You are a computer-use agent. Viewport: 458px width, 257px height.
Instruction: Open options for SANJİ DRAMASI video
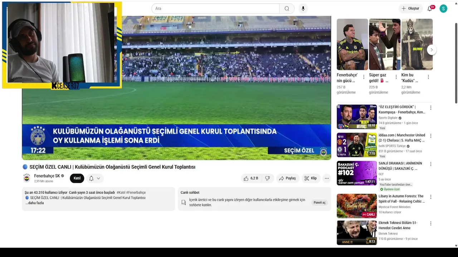(431, 164)
